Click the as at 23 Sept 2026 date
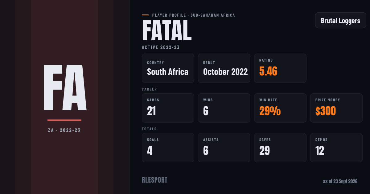Viewport: 370px width, 194px height. coord(340,181)
